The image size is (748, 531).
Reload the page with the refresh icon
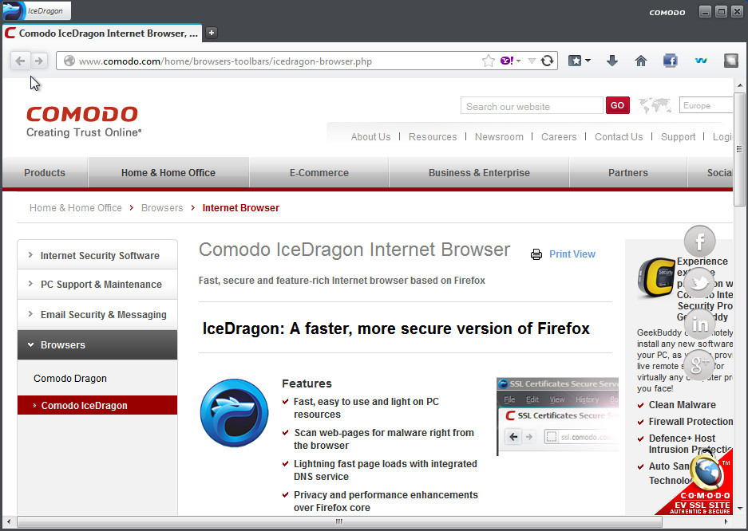pyautogui.click(x=547, y=61)
